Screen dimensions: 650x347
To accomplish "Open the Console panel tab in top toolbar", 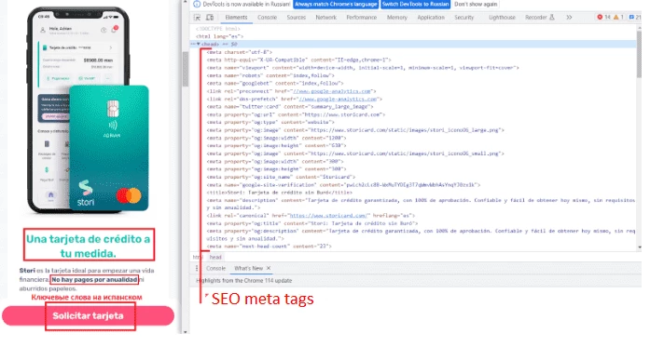I will click(x=267, y=18).
